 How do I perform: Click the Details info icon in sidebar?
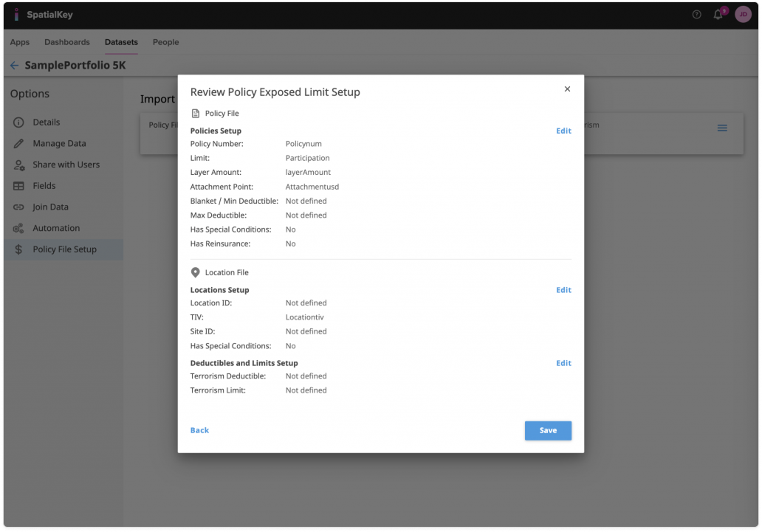point(18,122)
